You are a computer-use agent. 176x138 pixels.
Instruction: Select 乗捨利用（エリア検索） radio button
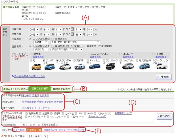(53, 46)
